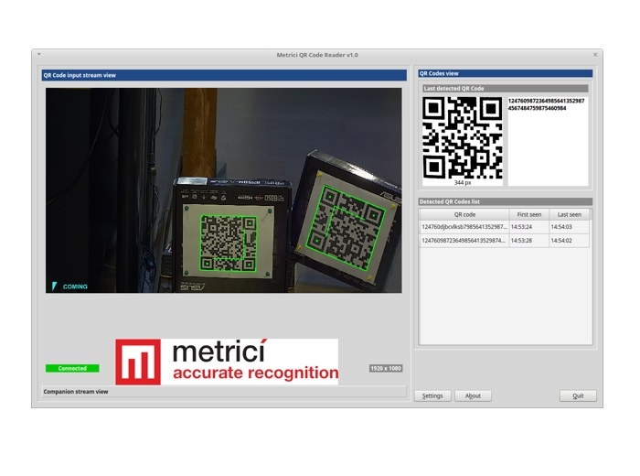
Task: Click the QR Codes view panel header
Action: click(x=506, y=73)
